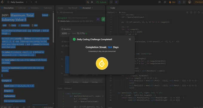Viewport: 203px width, 108px height.
Task: Switch to the Test Result tab
Action: pyautogui.click(x=73, y=8)
